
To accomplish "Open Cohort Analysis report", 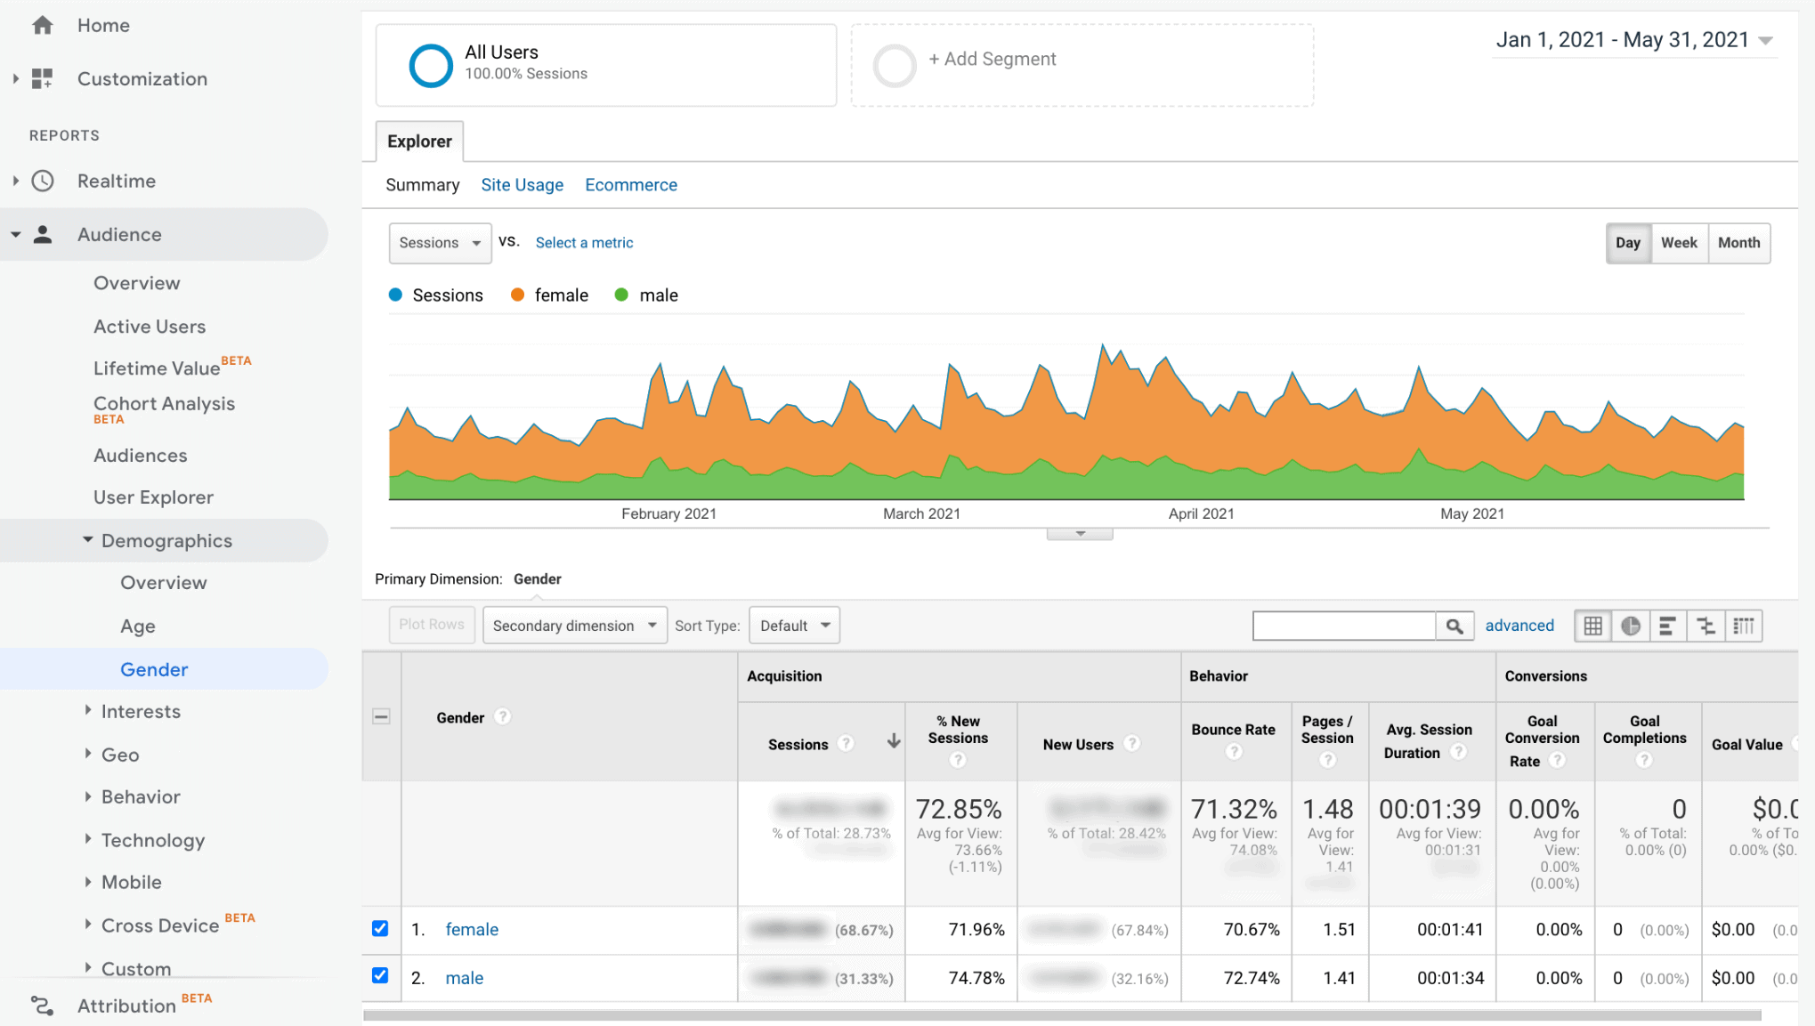I will coord(165,404).
